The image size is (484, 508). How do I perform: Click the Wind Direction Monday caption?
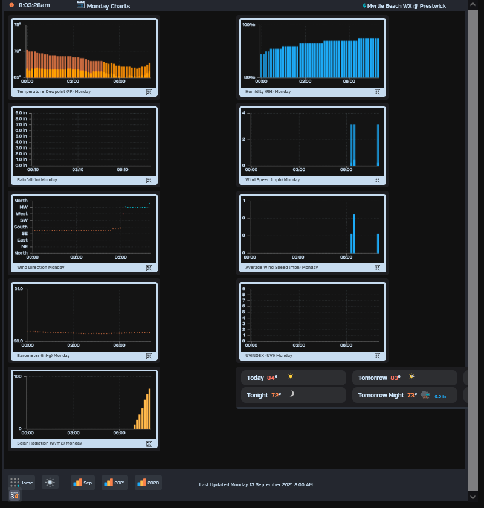[40, 267]
